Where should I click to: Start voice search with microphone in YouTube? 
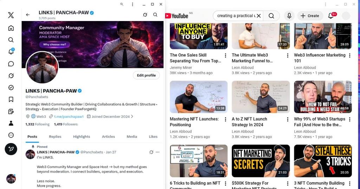[x=289, y=16]
